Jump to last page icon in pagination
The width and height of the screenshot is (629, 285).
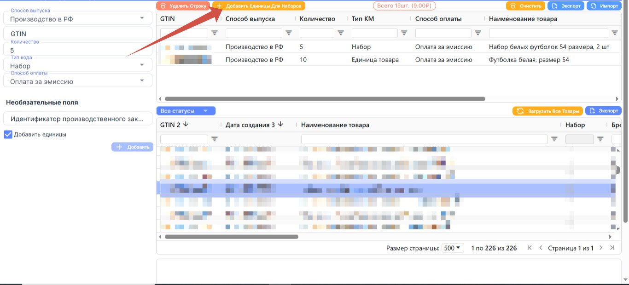612,248
